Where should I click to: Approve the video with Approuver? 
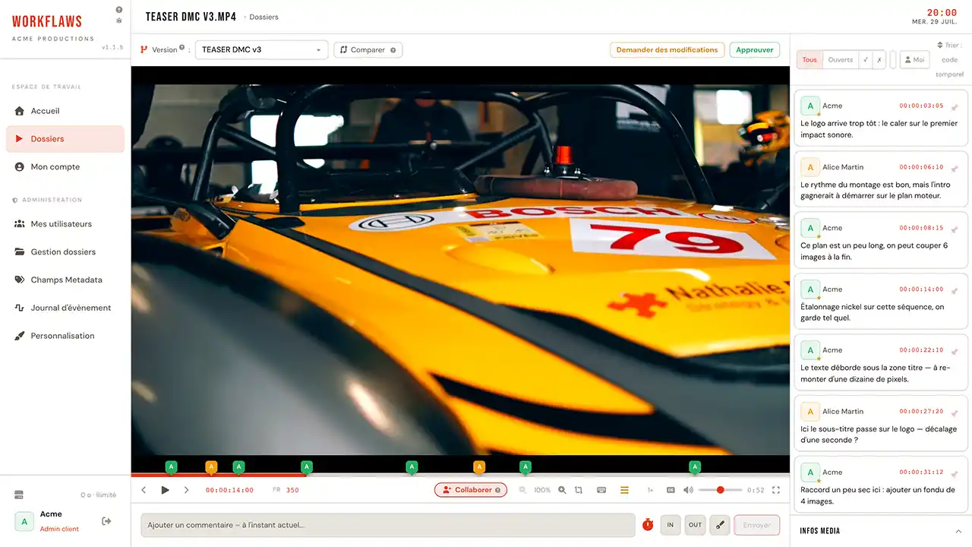[x=755, y=50]
